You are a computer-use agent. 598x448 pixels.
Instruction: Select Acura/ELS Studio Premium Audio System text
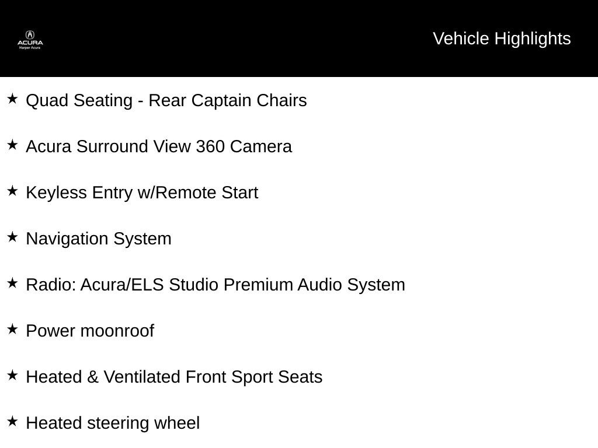pyautogui.click(x=242, y=285)
